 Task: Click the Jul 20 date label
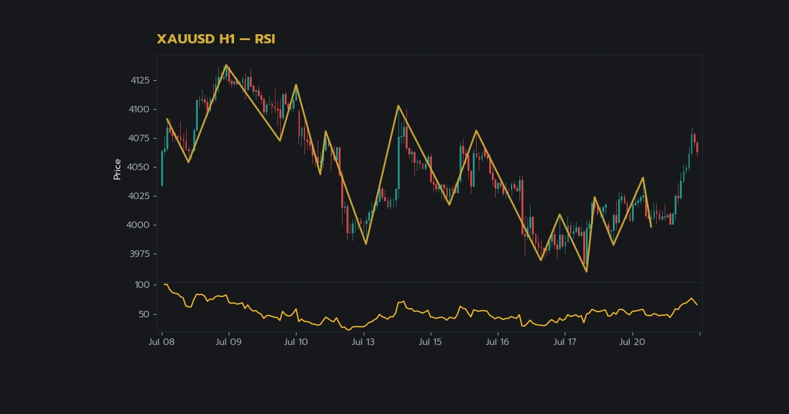coord(633,342)
